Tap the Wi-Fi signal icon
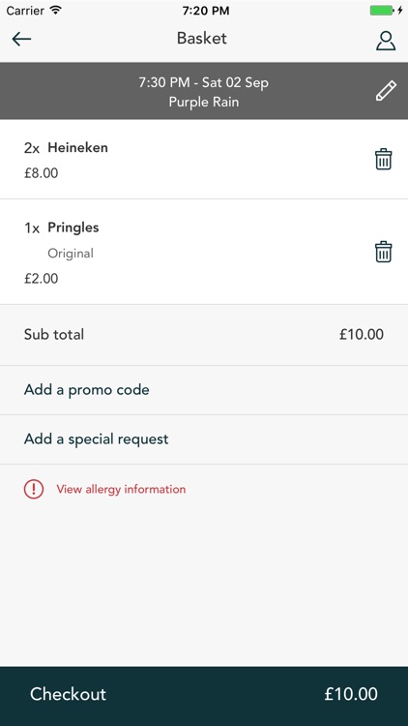408x726 pixels. [x=55, y=11]
